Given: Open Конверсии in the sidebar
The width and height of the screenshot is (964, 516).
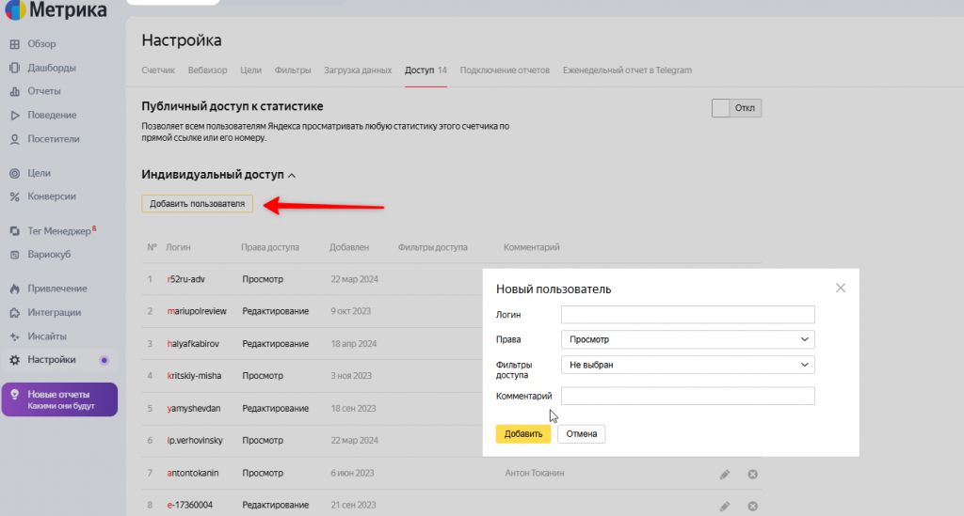Looking at the screenshot, I should pos(52,196).
